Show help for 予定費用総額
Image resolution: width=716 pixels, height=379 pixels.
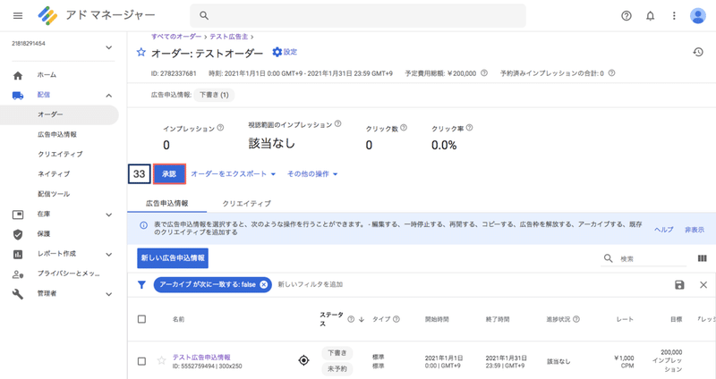[x=484, y=73]
